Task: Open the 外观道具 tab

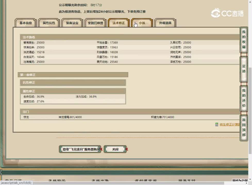Action: click(x=165, y=23)
